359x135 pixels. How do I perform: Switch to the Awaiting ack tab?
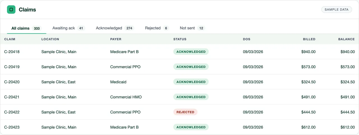click(x=68, y=28)
